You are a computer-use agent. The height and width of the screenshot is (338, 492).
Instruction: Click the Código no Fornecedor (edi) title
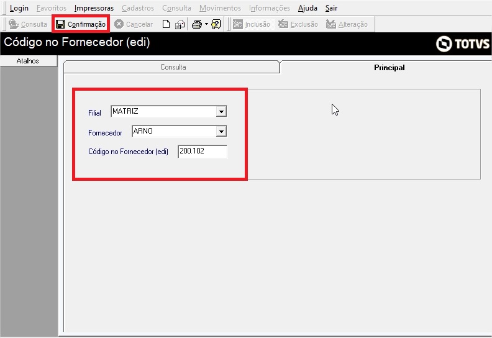77,42
